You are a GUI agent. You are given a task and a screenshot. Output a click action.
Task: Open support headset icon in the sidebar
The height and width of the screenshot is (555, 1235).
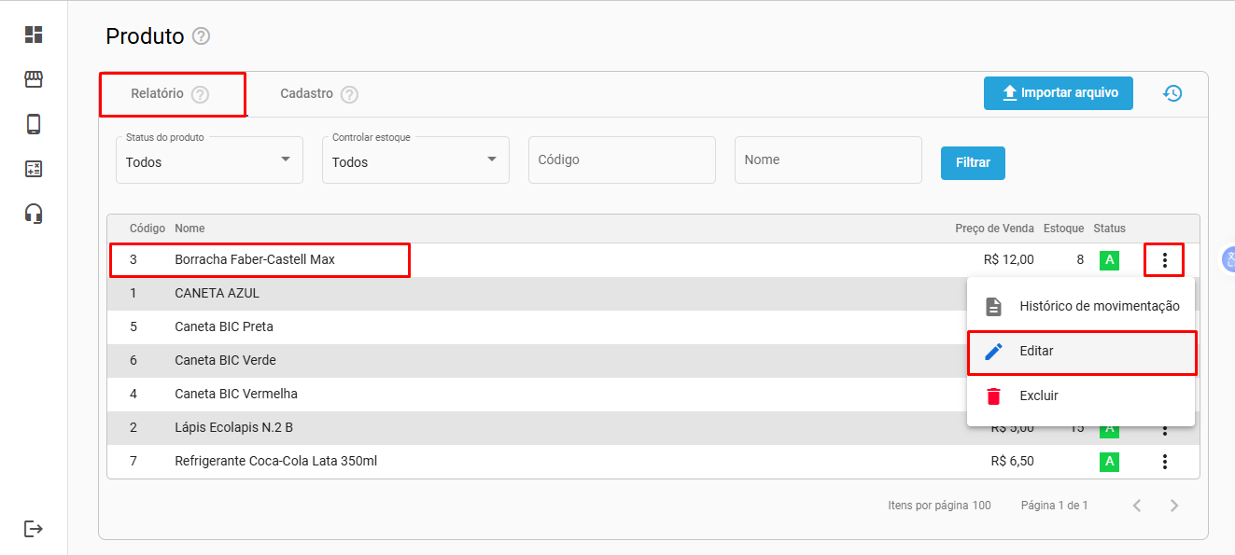tap(34, 214)
